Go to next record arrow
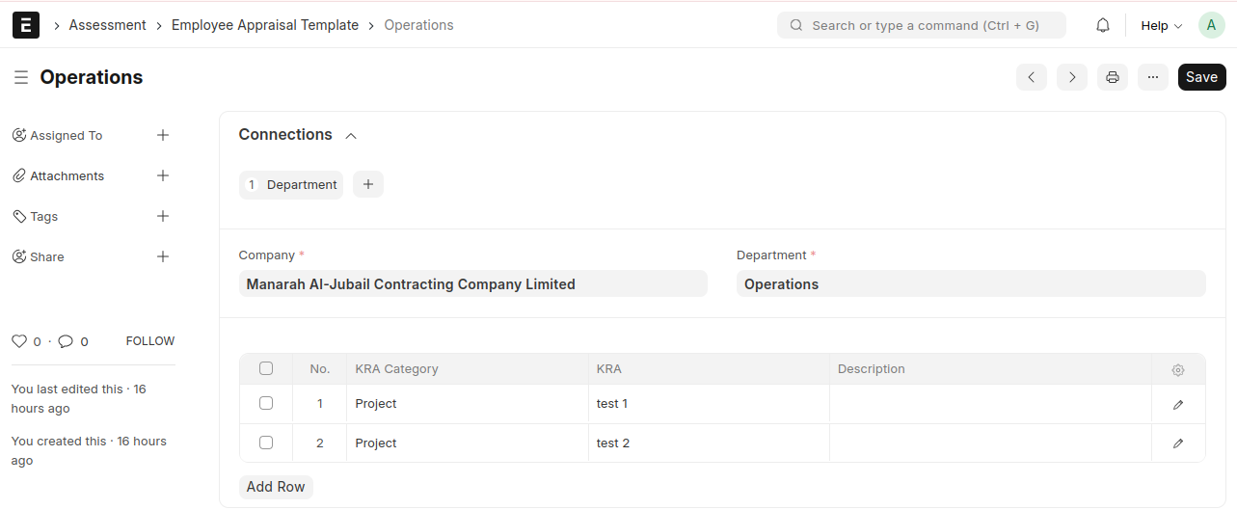 (1072, 77)
